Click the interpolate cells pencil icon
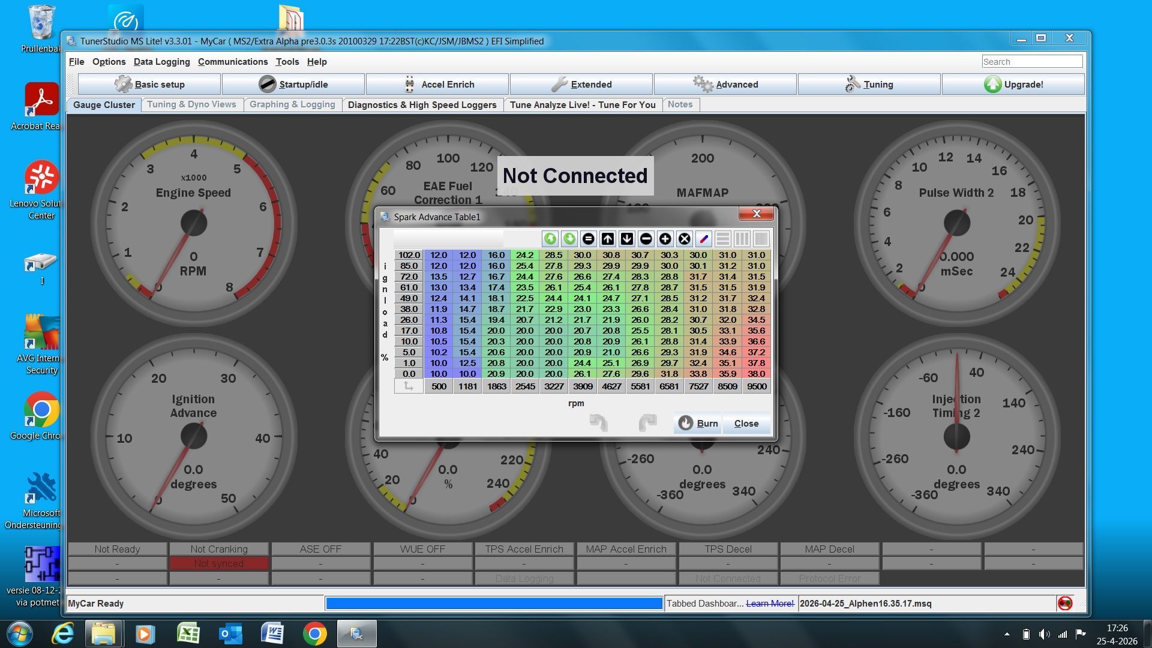 pos(703,239)
